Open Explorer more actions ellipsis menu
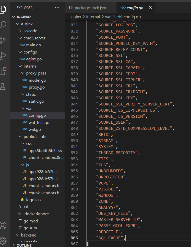Viewport: 191px width, 247px height. click(57, 8)
